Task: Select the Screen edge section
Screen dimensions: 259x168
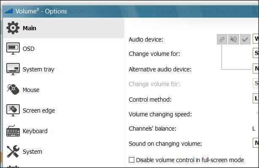Action: click(64, 110)
